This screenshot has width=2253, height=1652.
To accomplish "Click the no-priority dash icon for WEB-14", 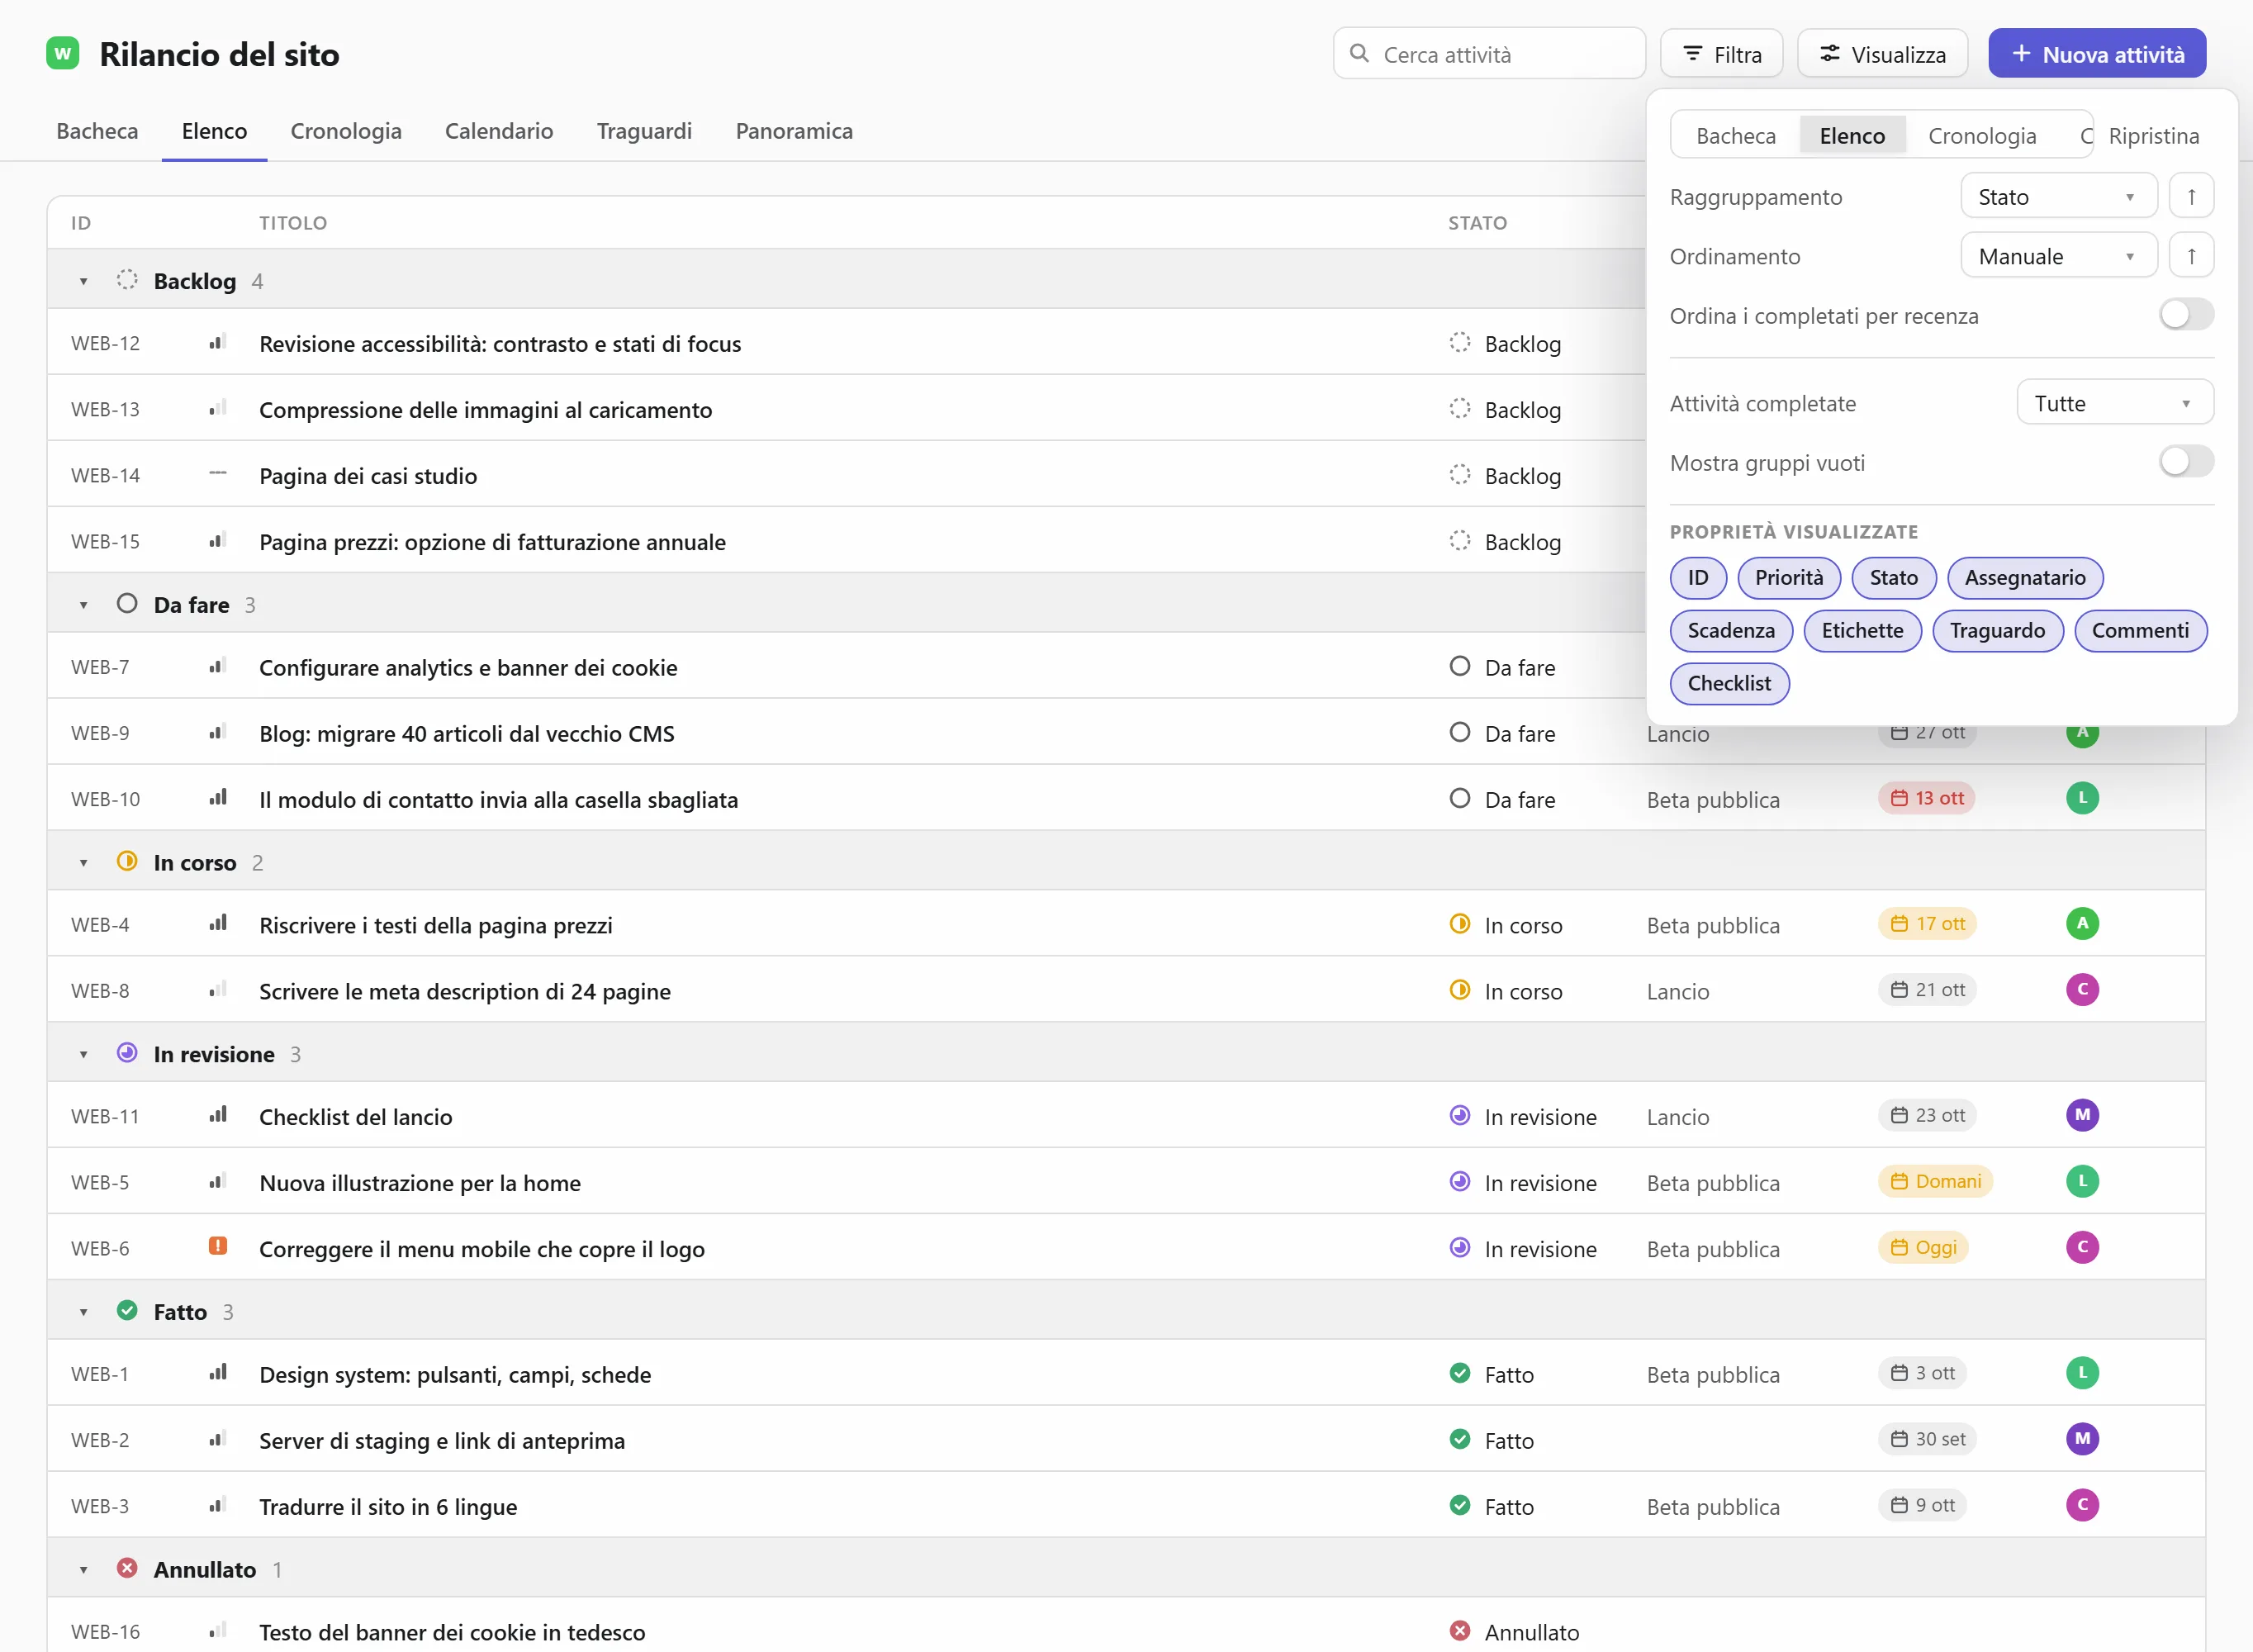I will (218, 474).
